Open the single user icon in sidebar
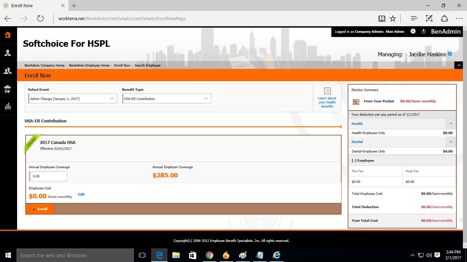 (x=8, y=53)
